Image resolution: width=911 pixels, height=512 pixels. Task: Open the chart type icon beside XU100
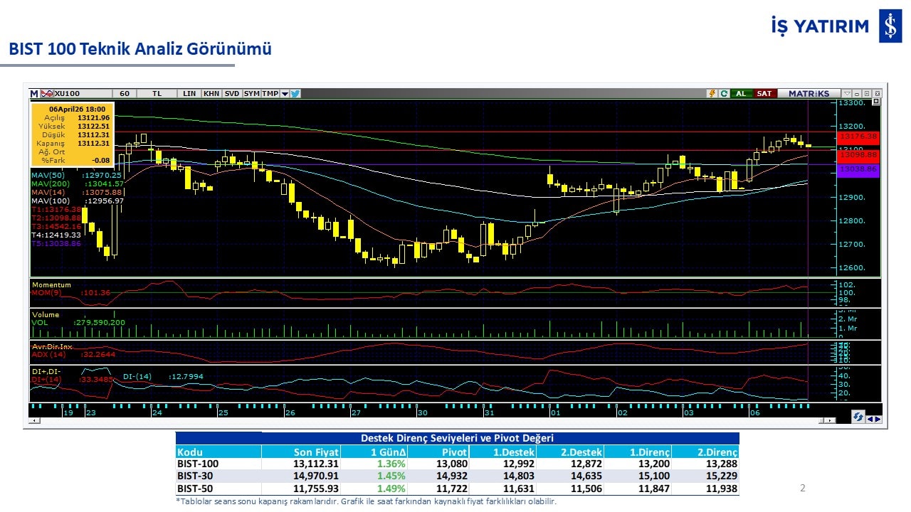[46, 93]
